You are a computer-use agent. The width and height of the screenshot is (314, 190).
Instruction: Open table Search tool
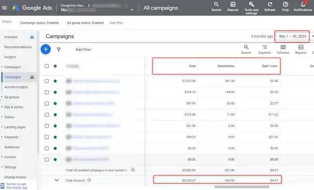pos(246,49)
